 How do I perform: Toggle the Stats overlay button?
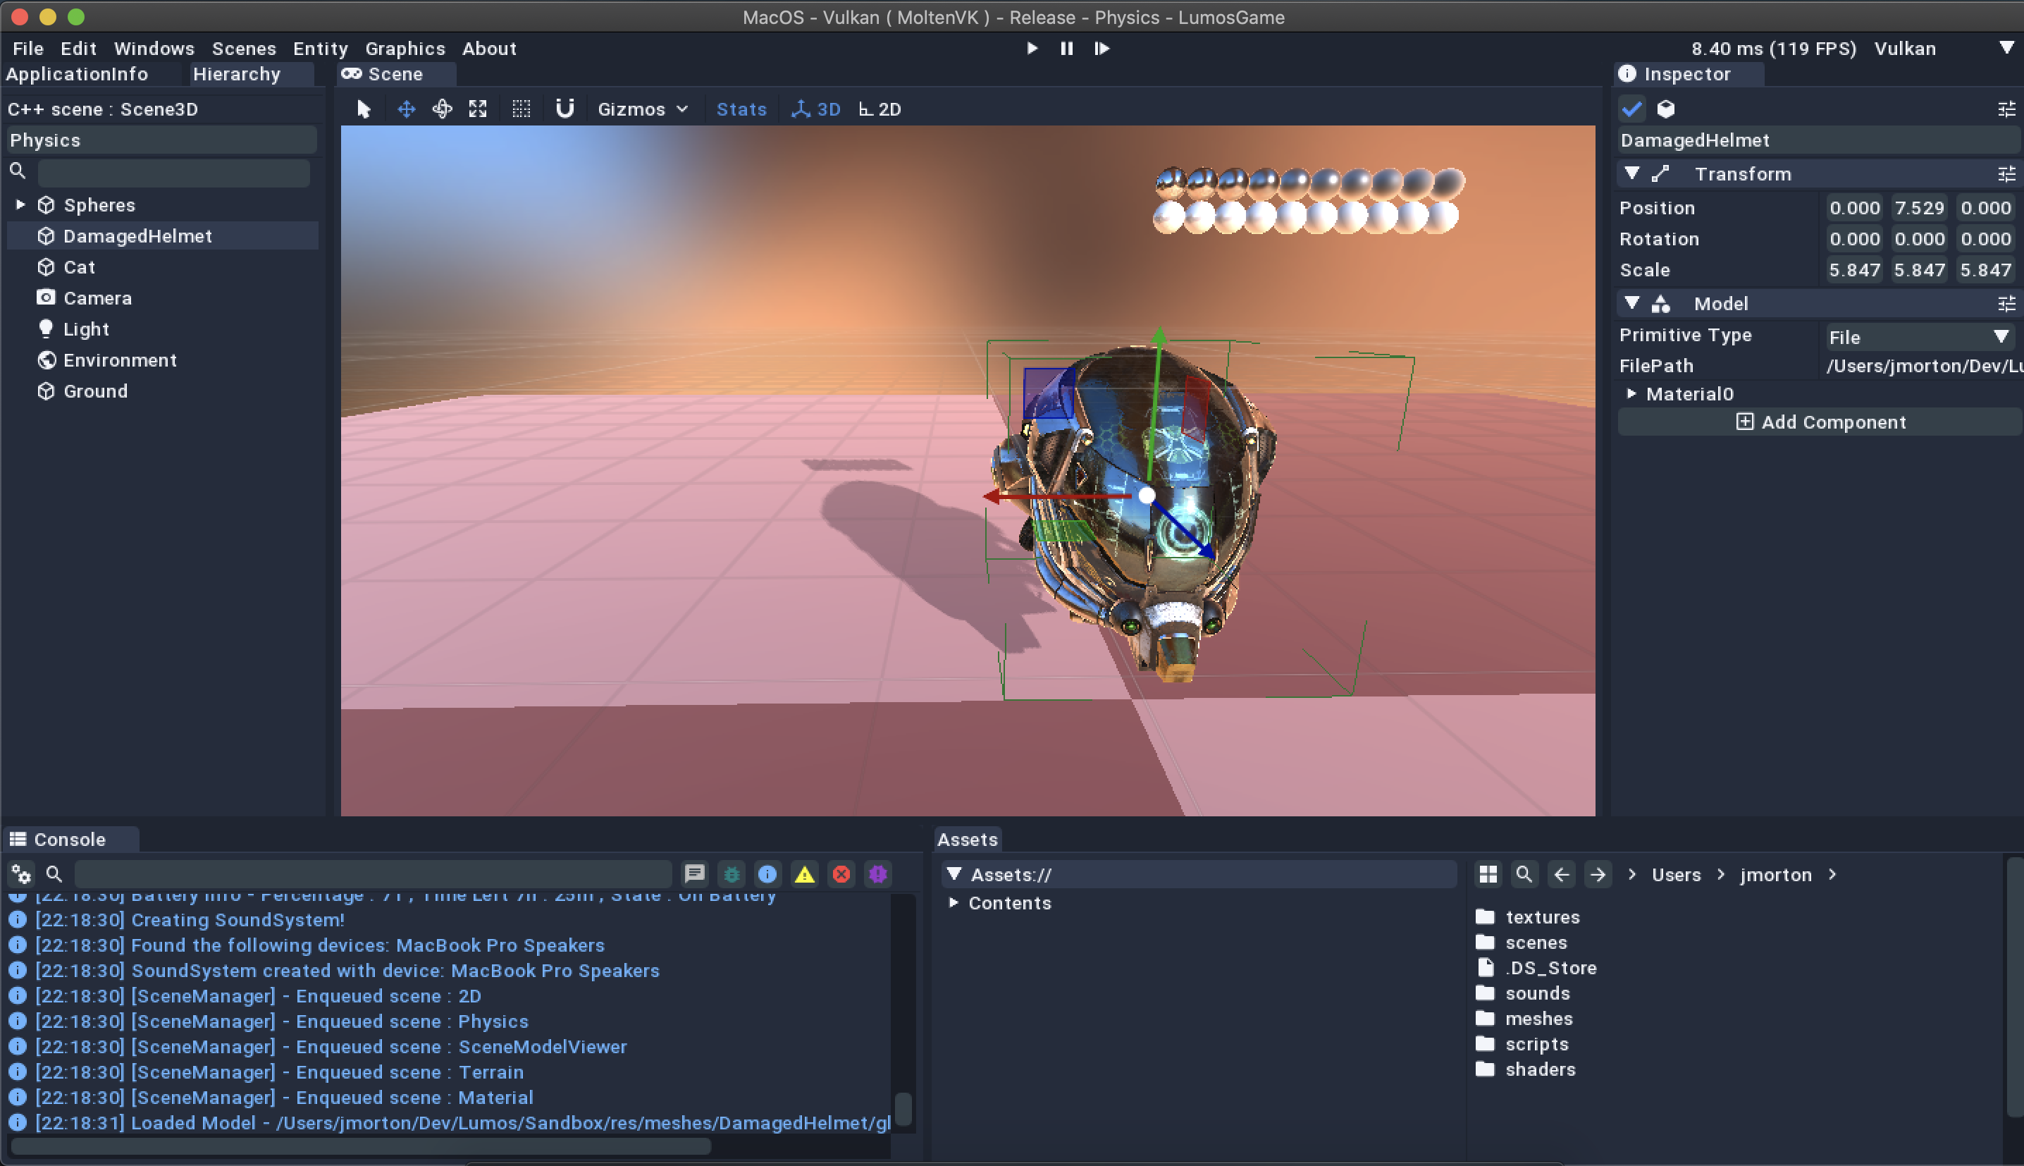[740, 109]
